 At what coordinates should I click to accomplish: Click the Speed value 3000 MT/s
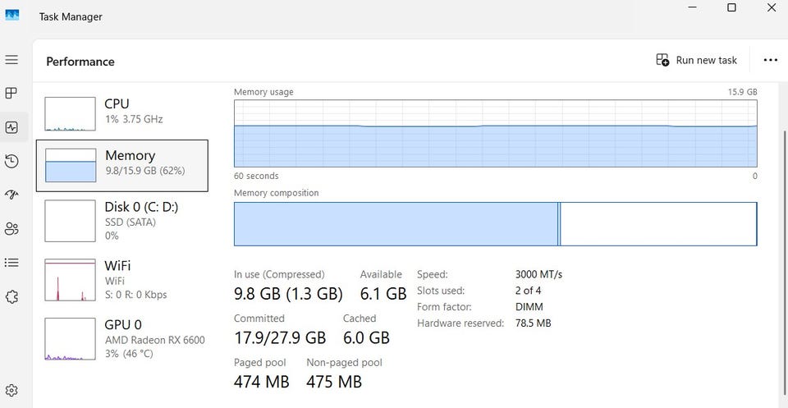[x=538, y=274]
